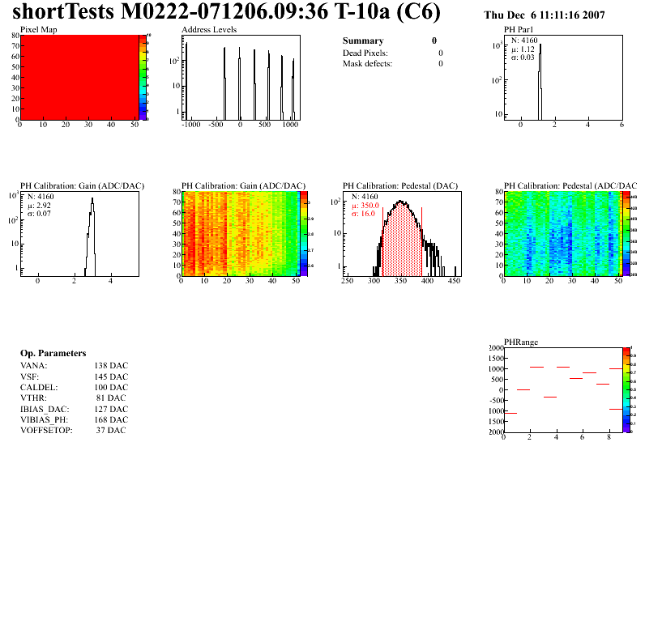645x625 pixels.
Task: Click the Thu Dec 6 timestamp text
Action: pyautogui.click(x=545, y=15)
